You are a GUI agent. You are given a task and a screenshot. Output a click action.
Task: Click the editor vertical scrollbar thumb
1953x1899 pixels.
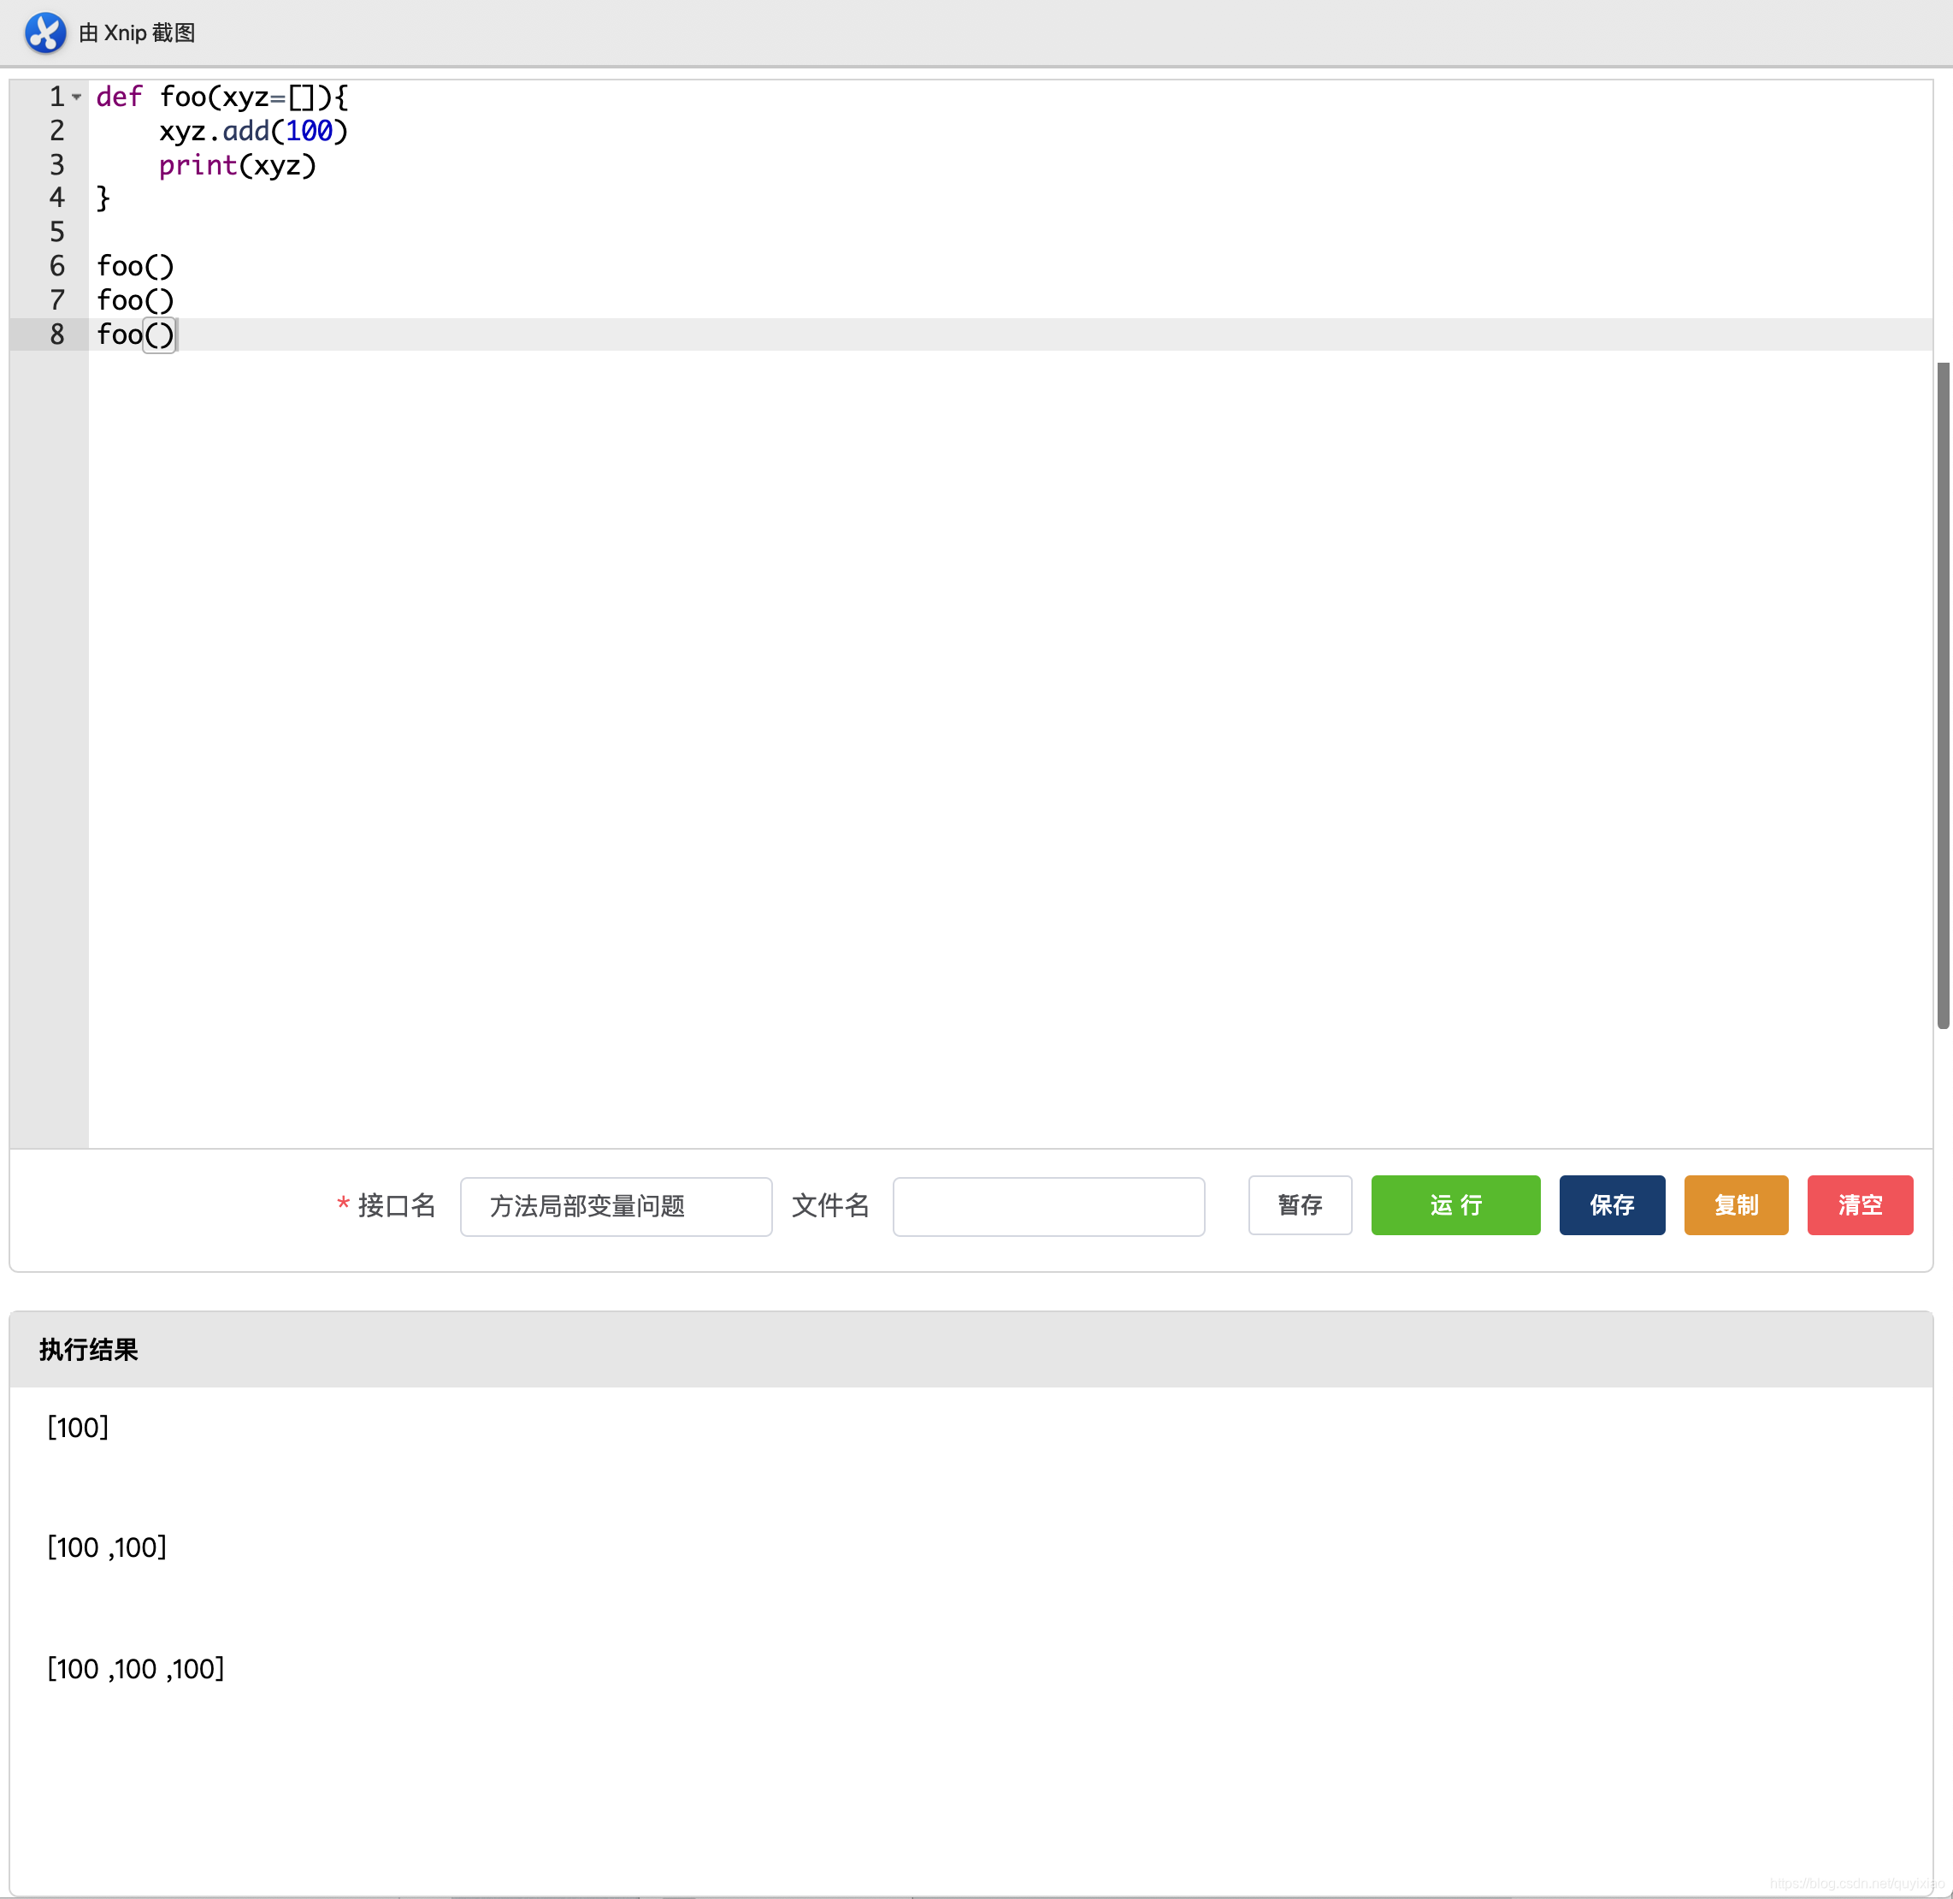1942,695
